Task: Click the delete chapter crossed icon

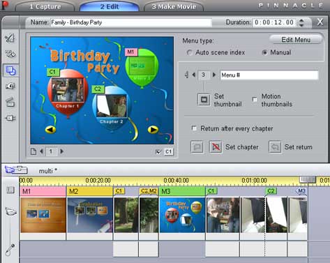Action: click(x=216, y=147)
